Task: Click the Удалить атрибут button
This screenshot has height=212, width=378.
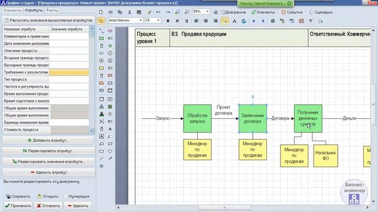Action: point(48,173)
